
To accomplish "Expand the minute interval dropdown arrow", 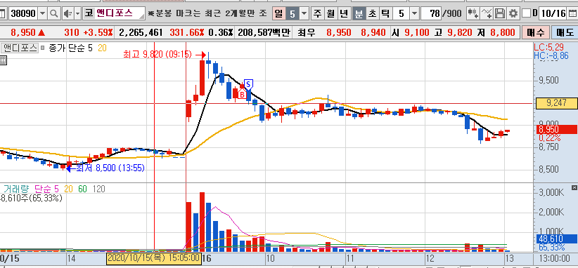I will click(414, 14).
